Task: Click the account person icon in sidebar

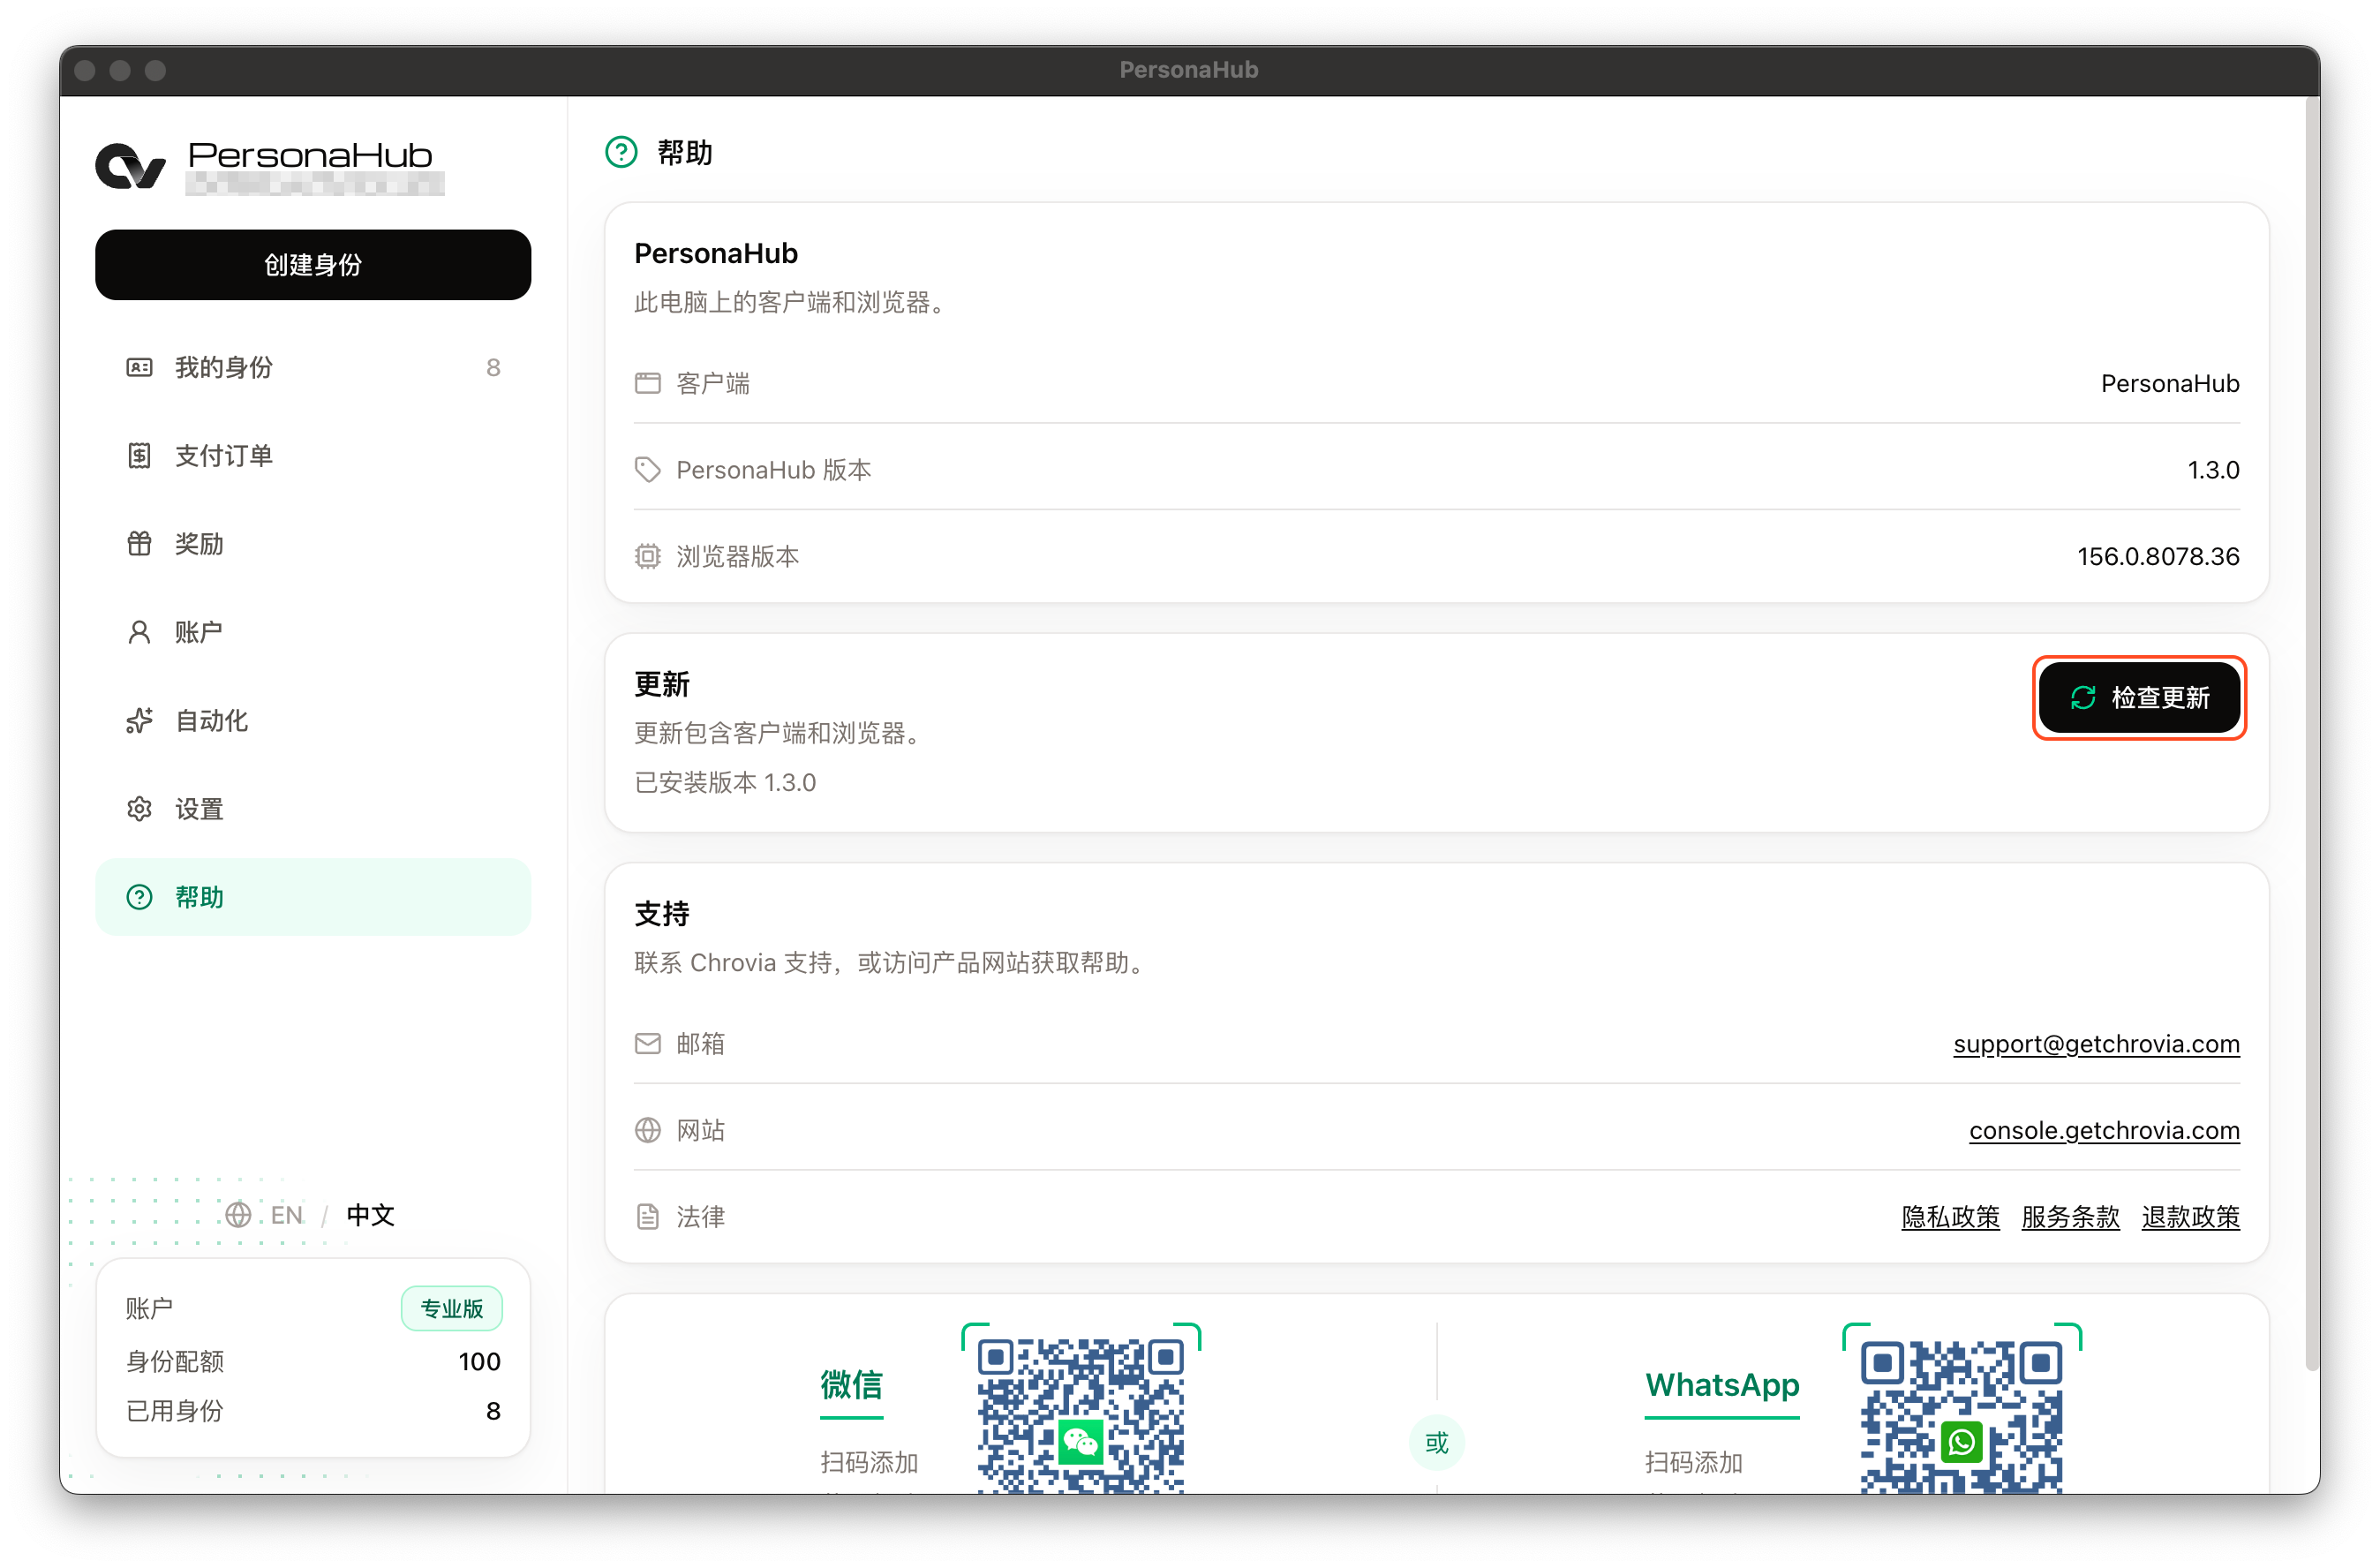Action: coord(139,632)
